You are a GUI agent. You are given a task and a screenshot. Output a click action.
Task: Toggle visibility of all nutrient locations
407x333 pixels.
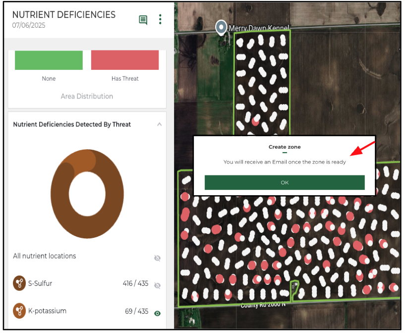157,258
